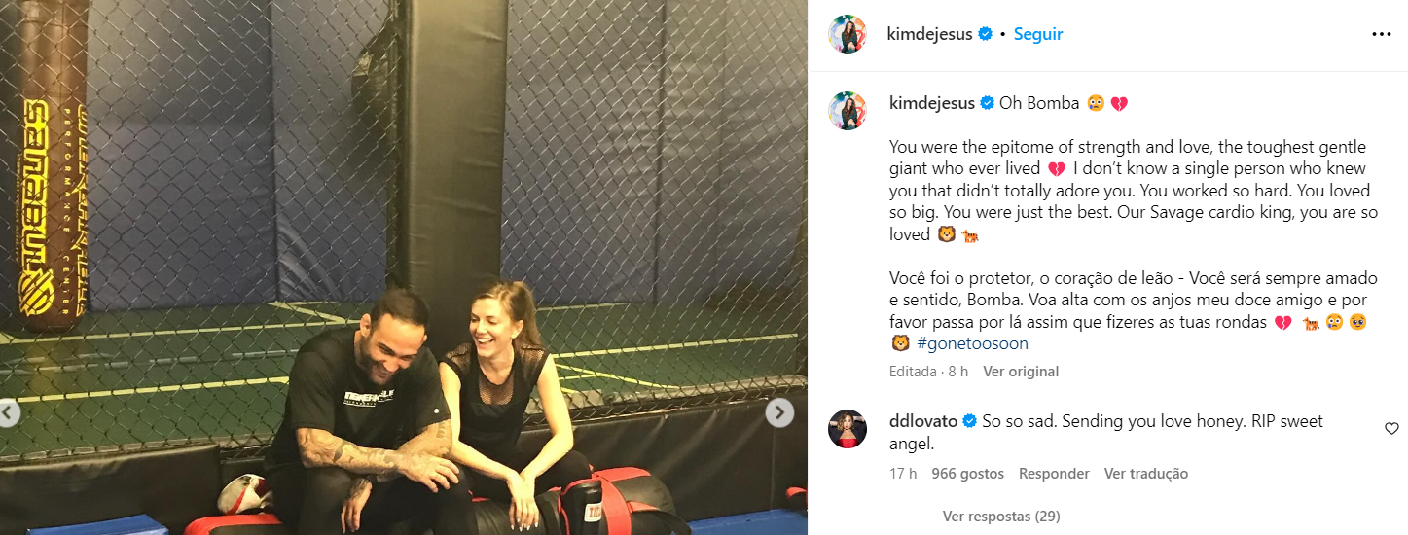The image size is (1408, 535).
Task: Go to previous photo with left arrow
Action: [8, 413]
